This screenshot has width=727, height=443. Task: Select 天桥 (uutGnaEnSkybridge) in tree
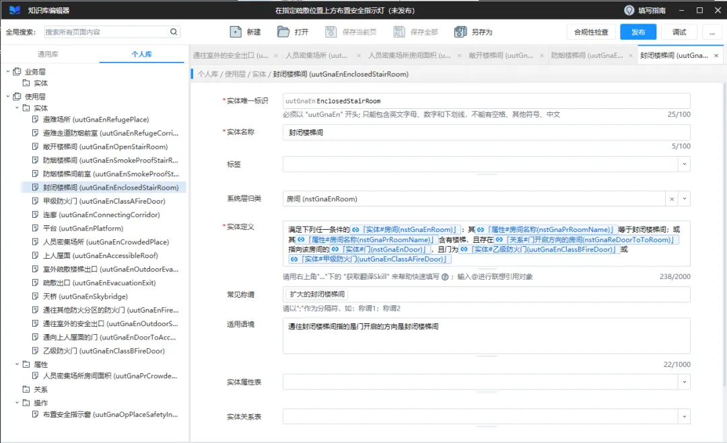coord(85,296)
